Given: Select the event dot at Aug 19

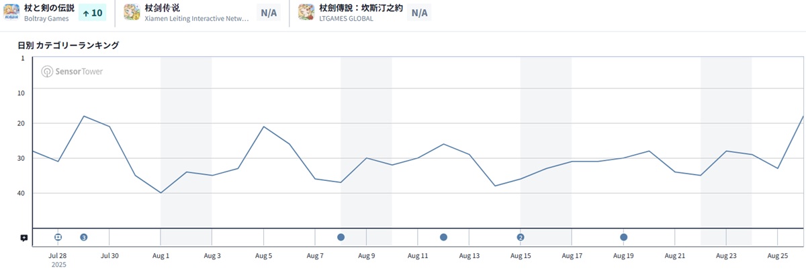Looking at the screenshot, I should click(624, 237).
